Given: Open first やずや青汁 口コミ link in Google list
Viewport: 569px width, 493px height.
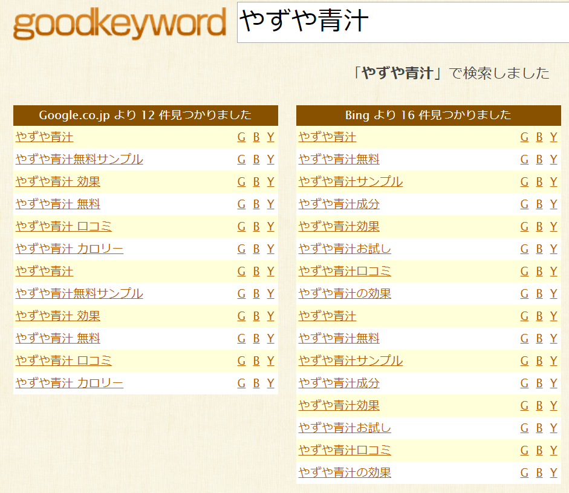Looking at the screenshot, I should coord(63,226).
